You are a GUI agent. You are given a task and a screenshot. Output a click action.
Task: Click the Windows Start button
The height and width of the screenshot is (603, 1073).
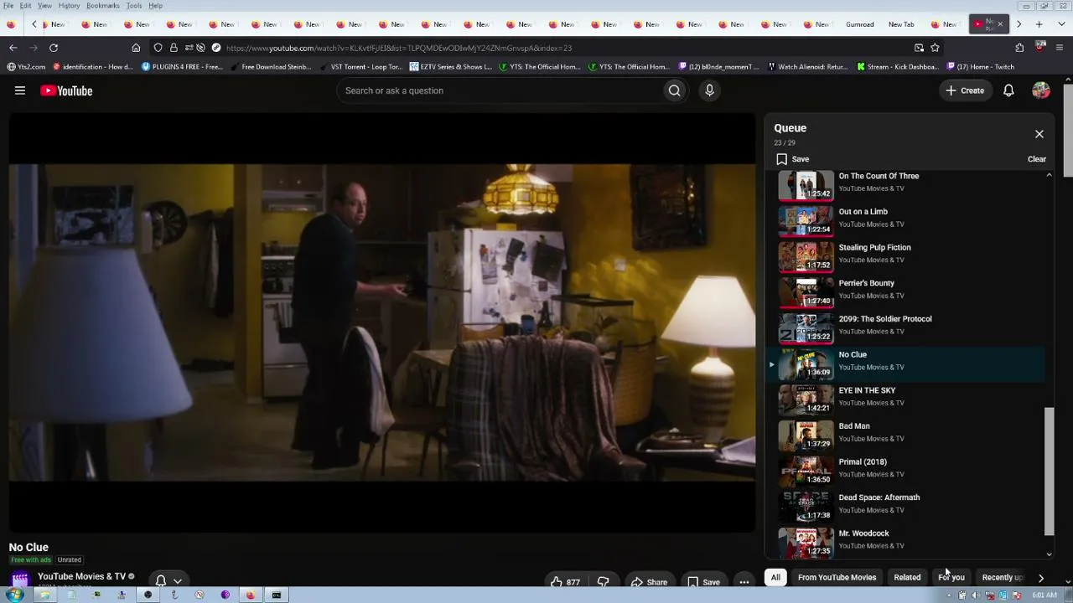pyautogui.click(x=14, y=595)
